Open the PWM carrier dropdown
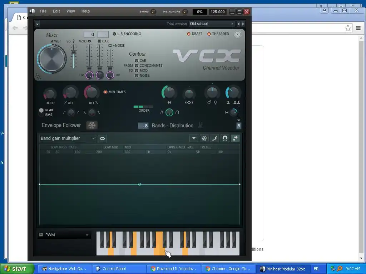Image resolution: width=366 pixels, height=274 pixels. tap(64, 235)
